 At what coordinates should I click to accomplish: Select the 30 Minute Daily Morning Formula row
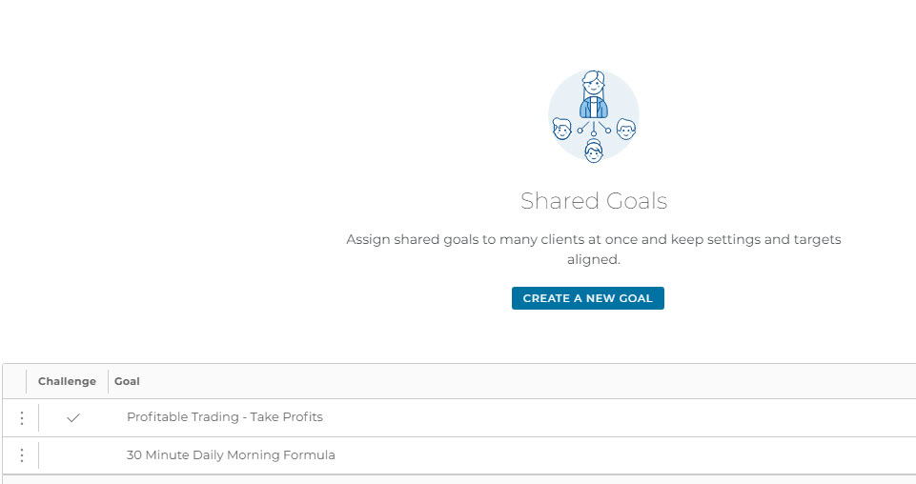(459, 455)
